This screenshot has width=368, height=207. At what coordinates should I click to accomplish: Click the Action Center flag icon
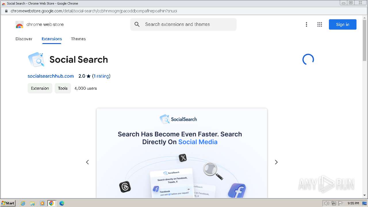[340, 203]
